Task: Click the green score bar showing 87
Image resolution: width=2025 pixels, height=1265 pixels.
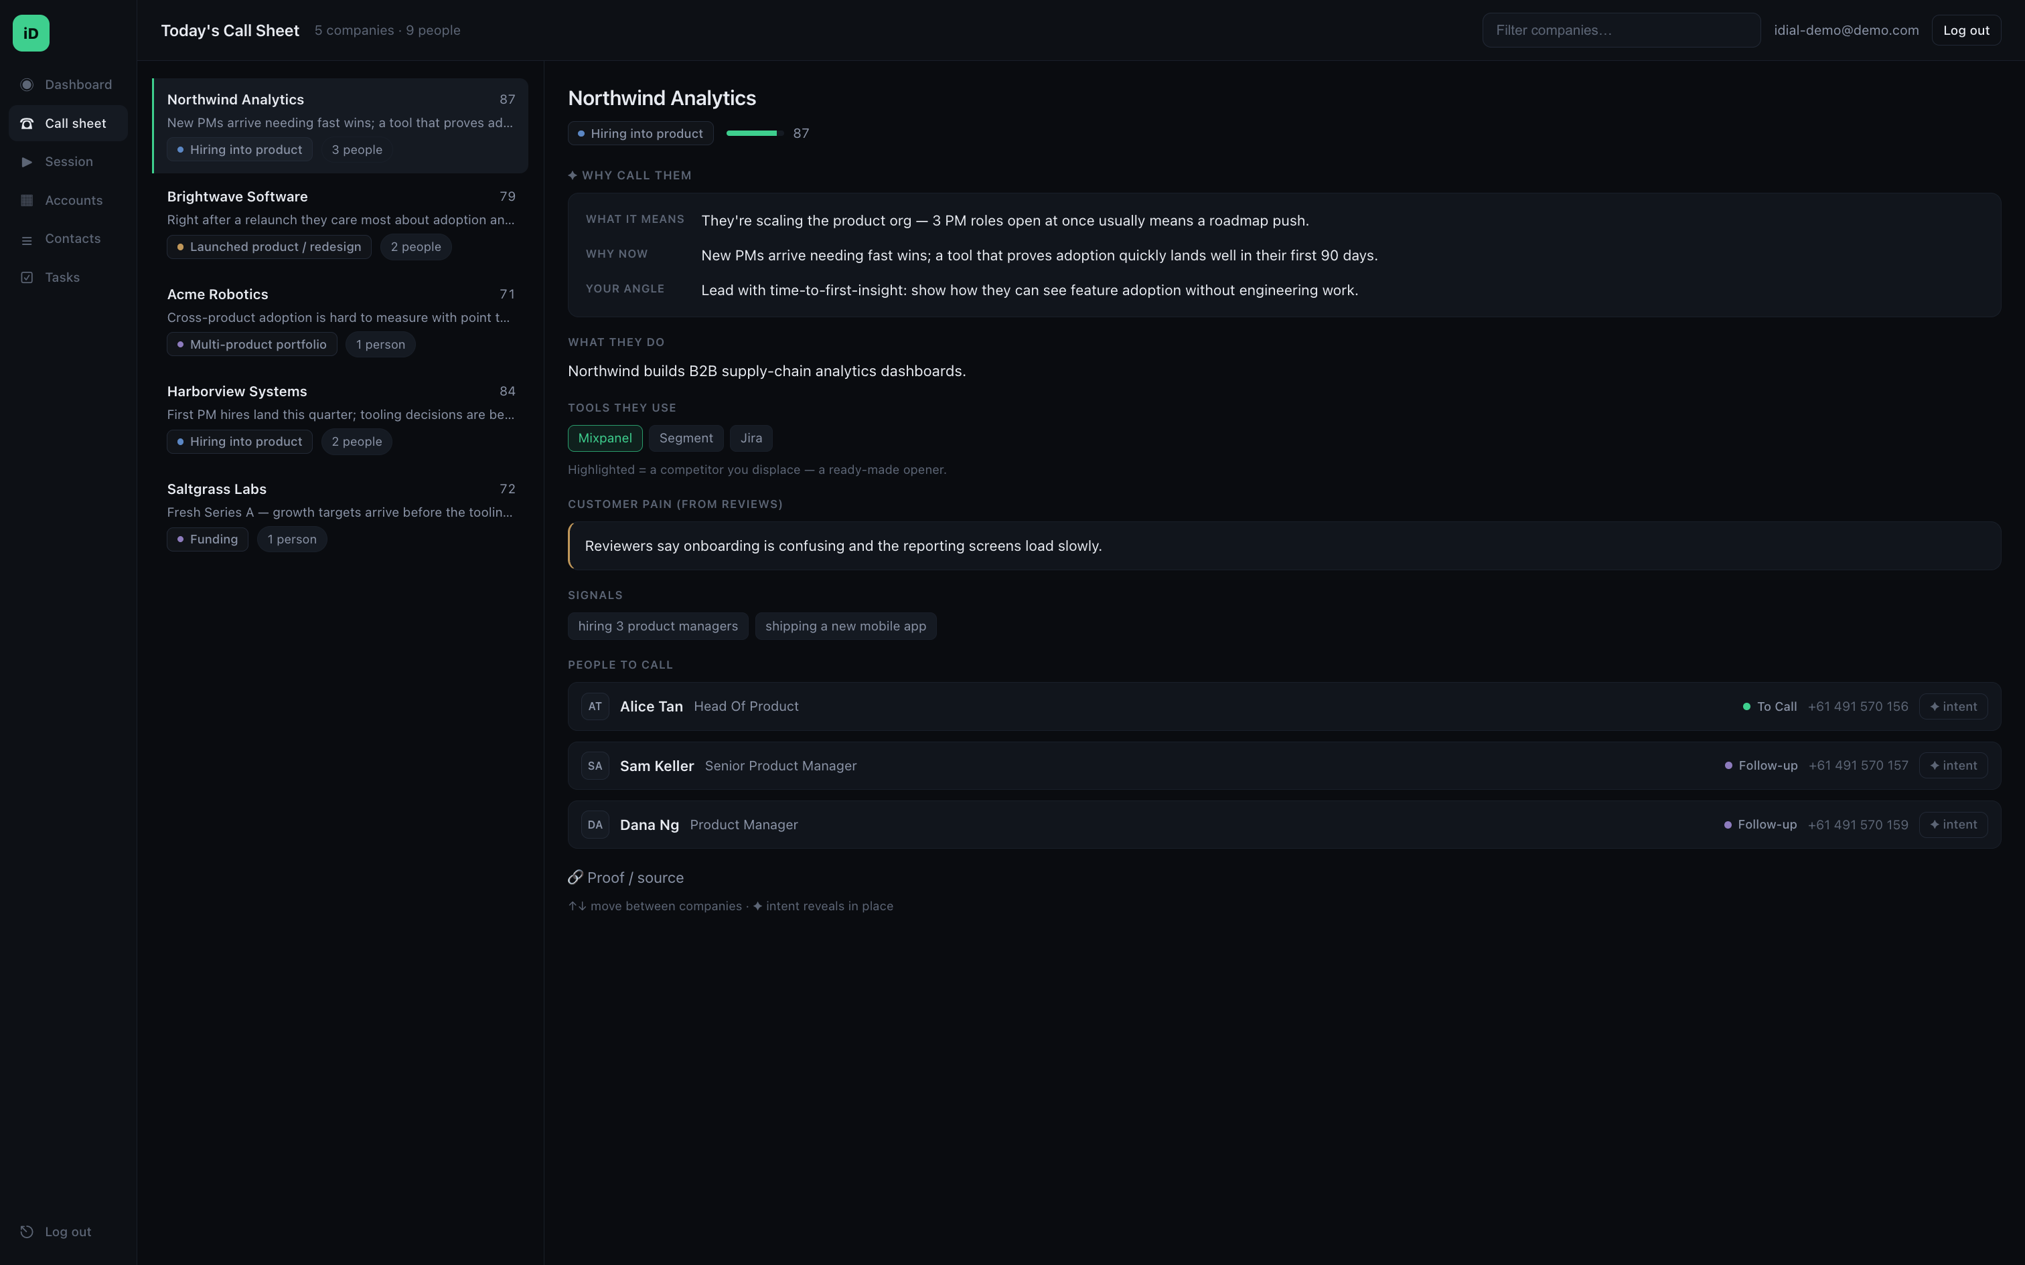Action: click(753, 133)
